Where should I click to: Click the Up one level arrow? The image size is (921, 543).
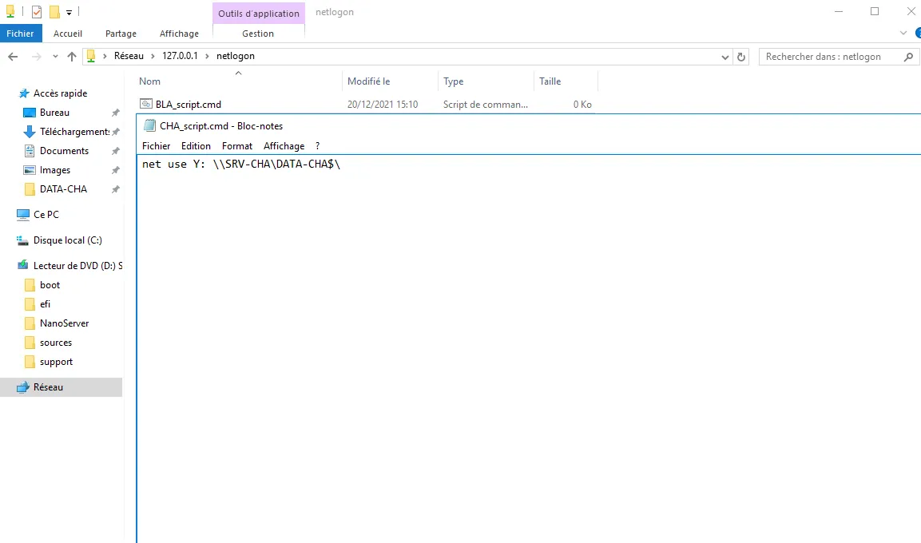pos(72,57)
